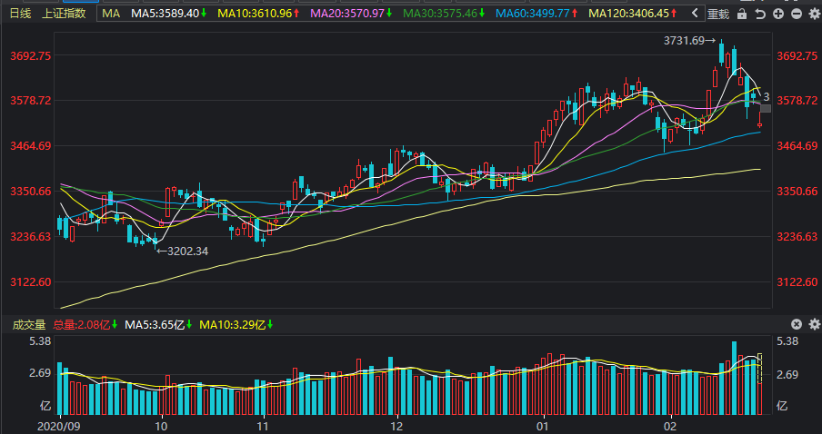Screen dimensions: 822x434
Task: Click the 重载 reload button
Action: (x=718, y=15)
